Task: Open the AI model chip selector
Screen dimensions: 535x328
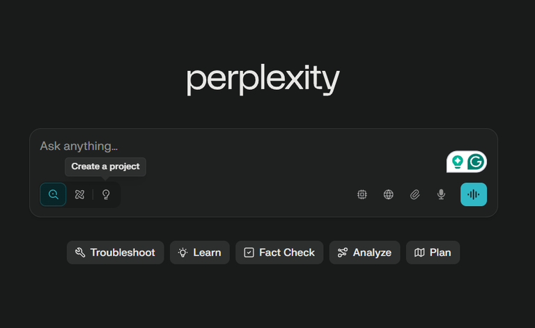Action: [362, 194]
